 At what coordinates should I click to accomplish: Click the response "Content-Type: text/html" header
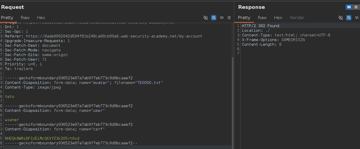[286, 35]
